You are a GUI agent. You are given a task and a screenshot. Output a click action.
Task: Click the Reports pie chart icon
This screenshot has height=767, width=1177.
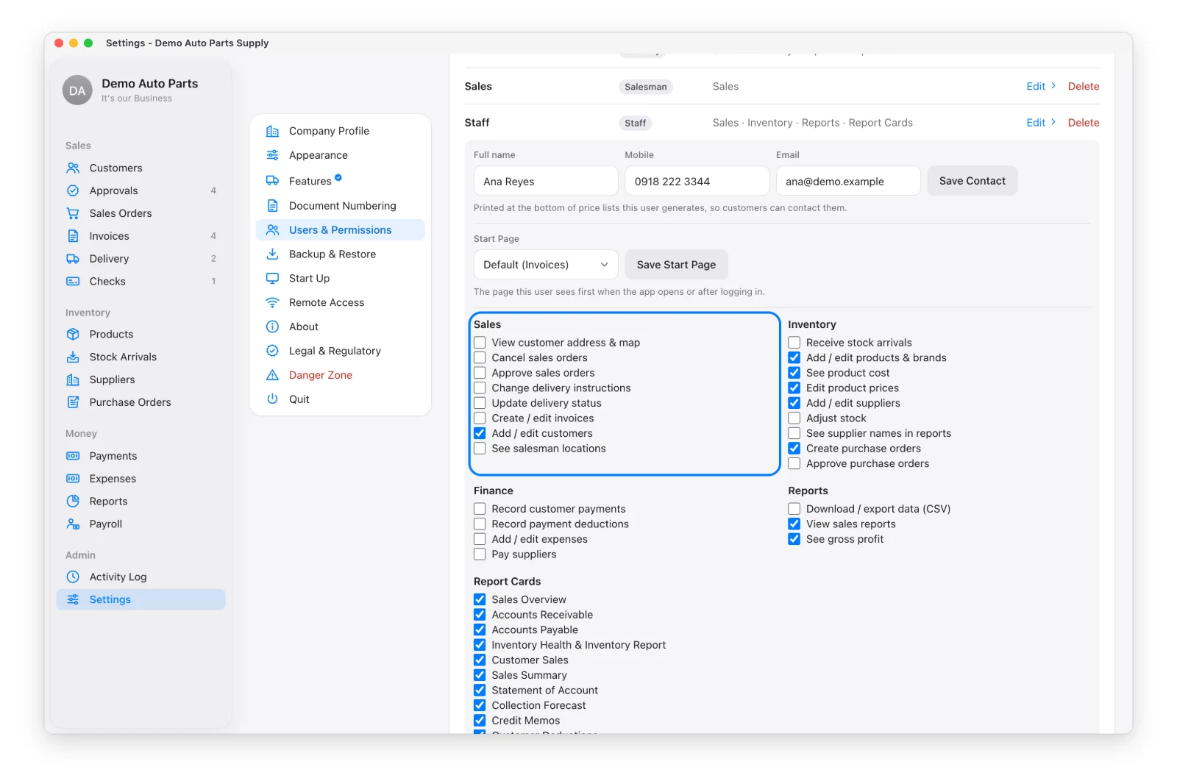click(73, 502)
